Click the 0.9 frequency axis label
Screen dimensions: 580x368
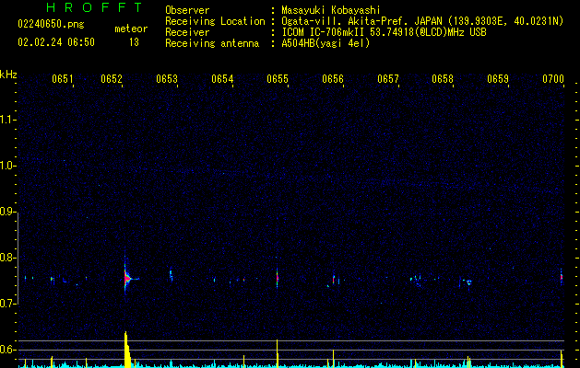click(x=7, y=212)
